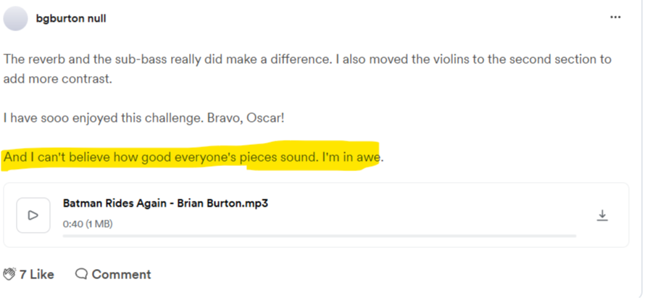Click the "add more contrast." line
The width and height of the screenshot is (663, 298).
[x=58, y=78]
